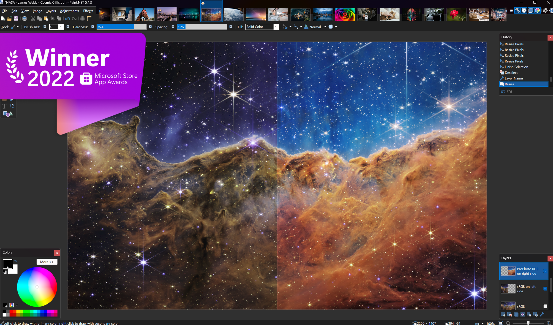Click Duplicate Layer icon
553x325 pixels.
516,314
